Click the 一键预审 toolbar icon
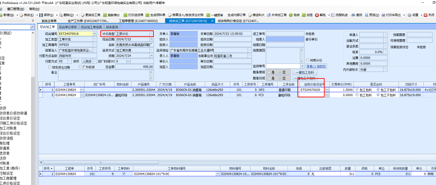Viewport: 436px width, 185px height. pos(208,15)
